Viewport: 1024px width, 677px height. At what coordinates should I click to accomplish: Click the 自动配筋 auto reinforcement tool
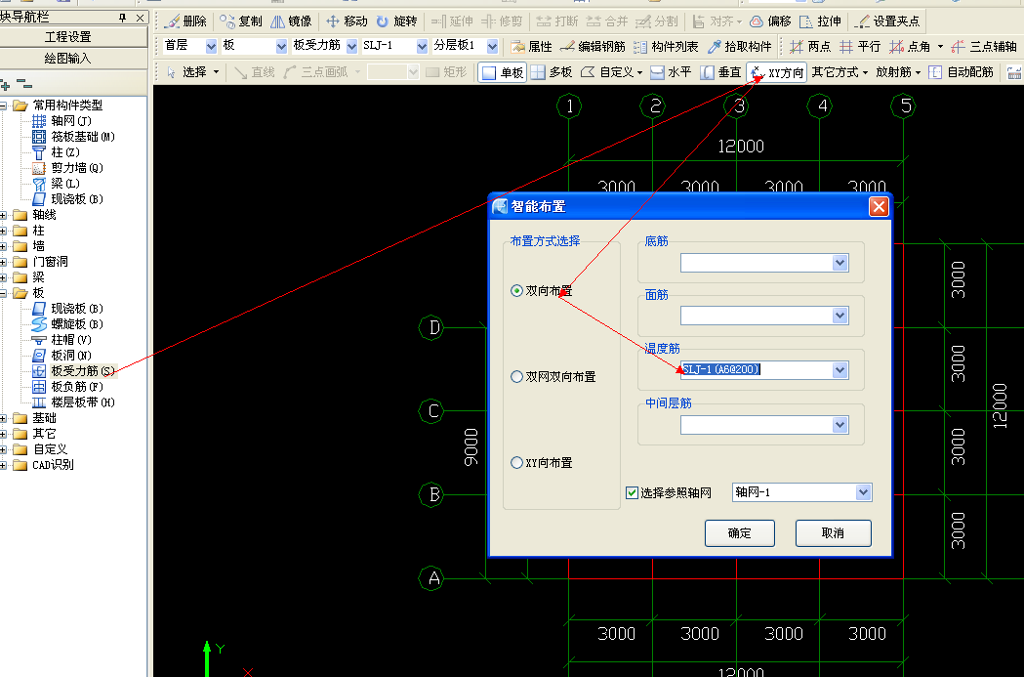pyautogui.click(x=961, y=72)
